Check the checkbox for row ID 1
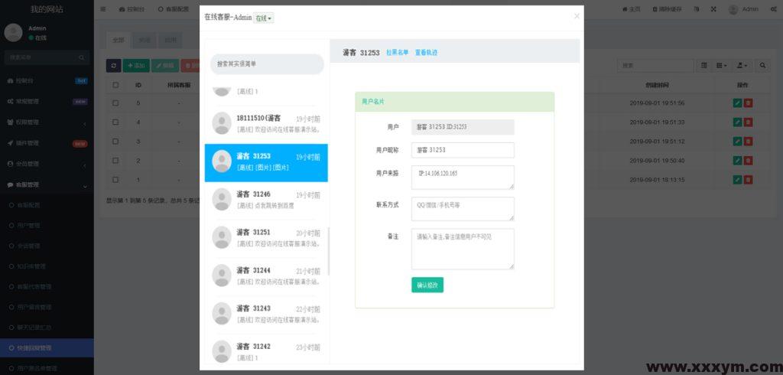This screenshot has width=783, height=375. click(x=115, y=180)
